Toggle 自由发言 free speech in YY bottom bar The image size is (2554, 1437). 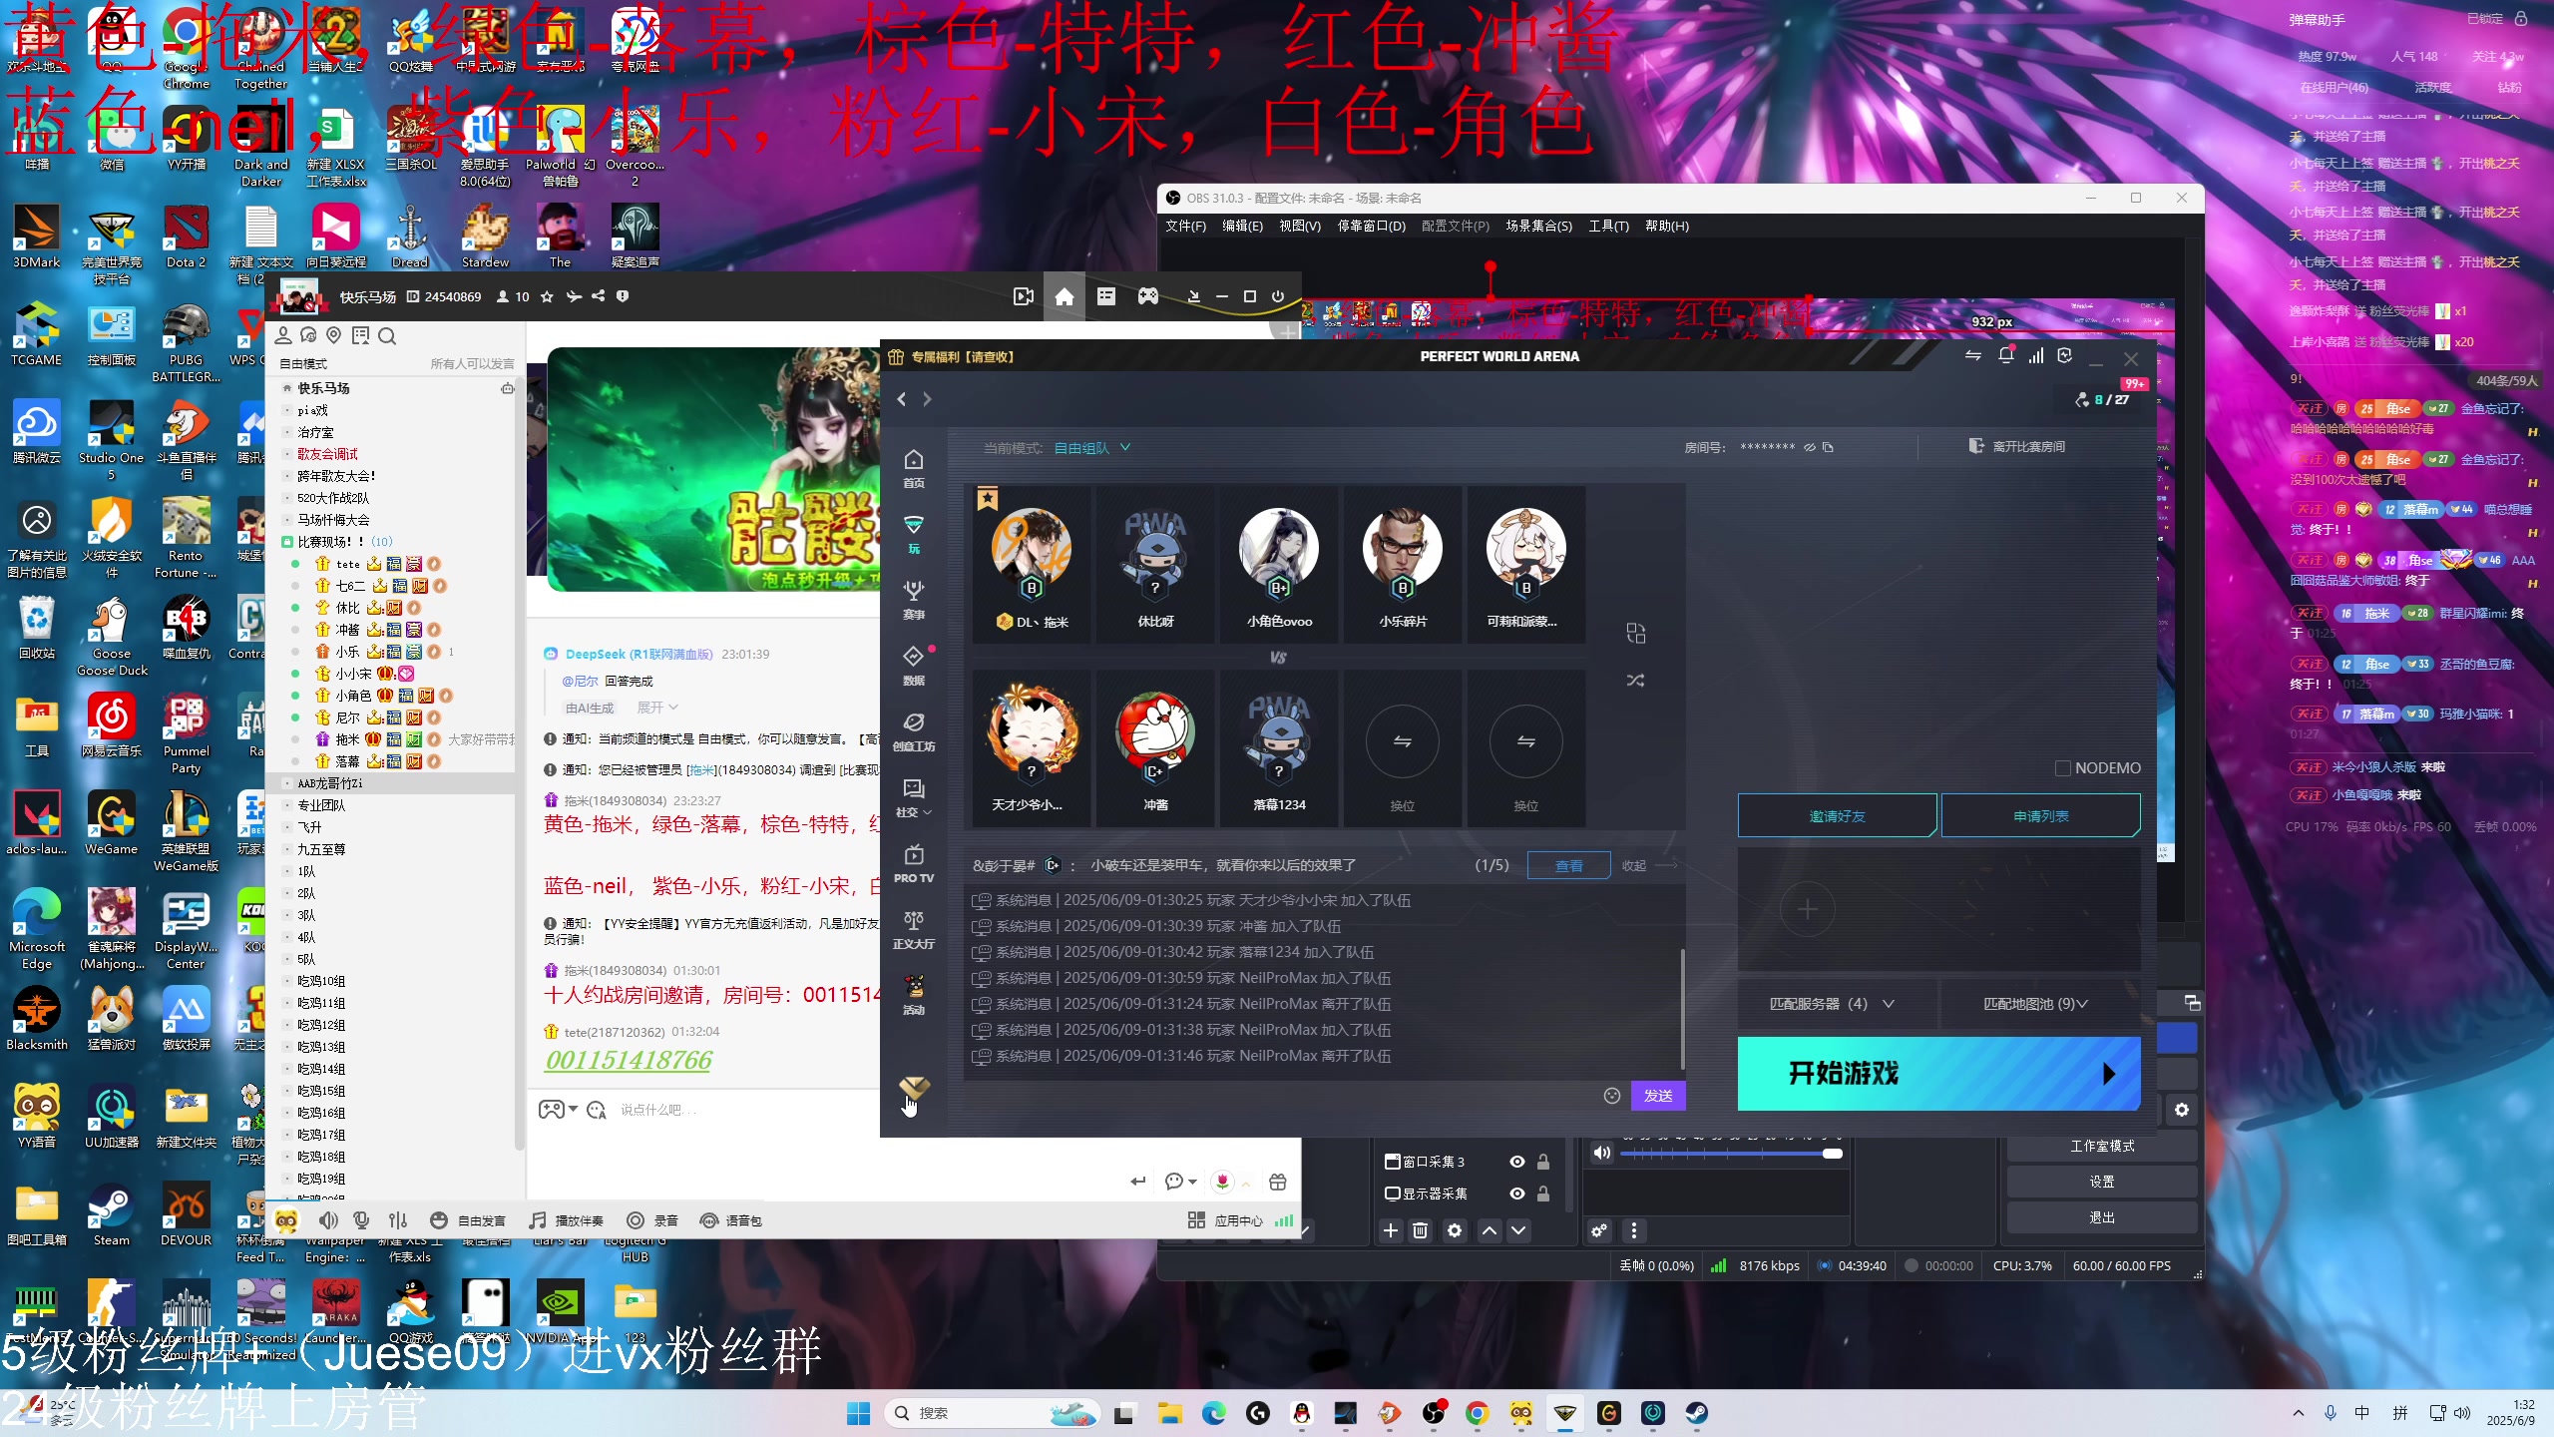(x=468, y=1220)
